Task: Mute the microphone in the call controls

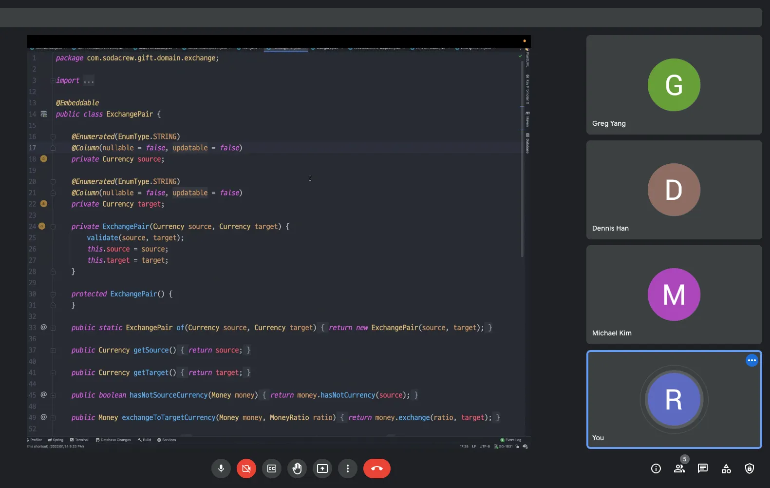Action: click(221, 468)
